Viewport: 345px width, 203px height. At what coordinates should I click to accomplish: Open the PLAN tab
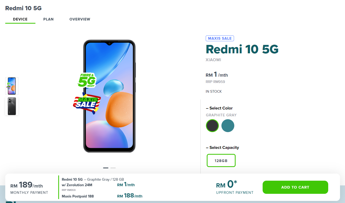48,19
